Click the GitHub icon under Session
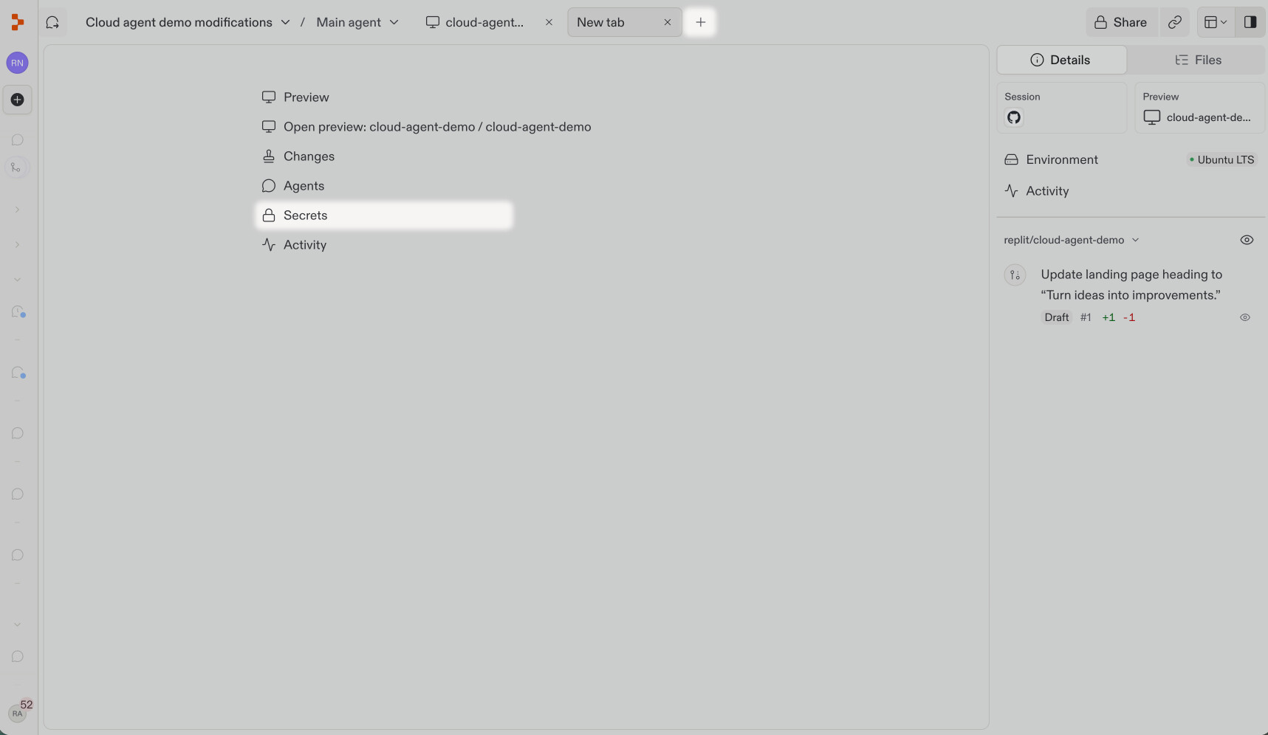Screen dimensions: 1268x735 click(x=1014, y=117)
